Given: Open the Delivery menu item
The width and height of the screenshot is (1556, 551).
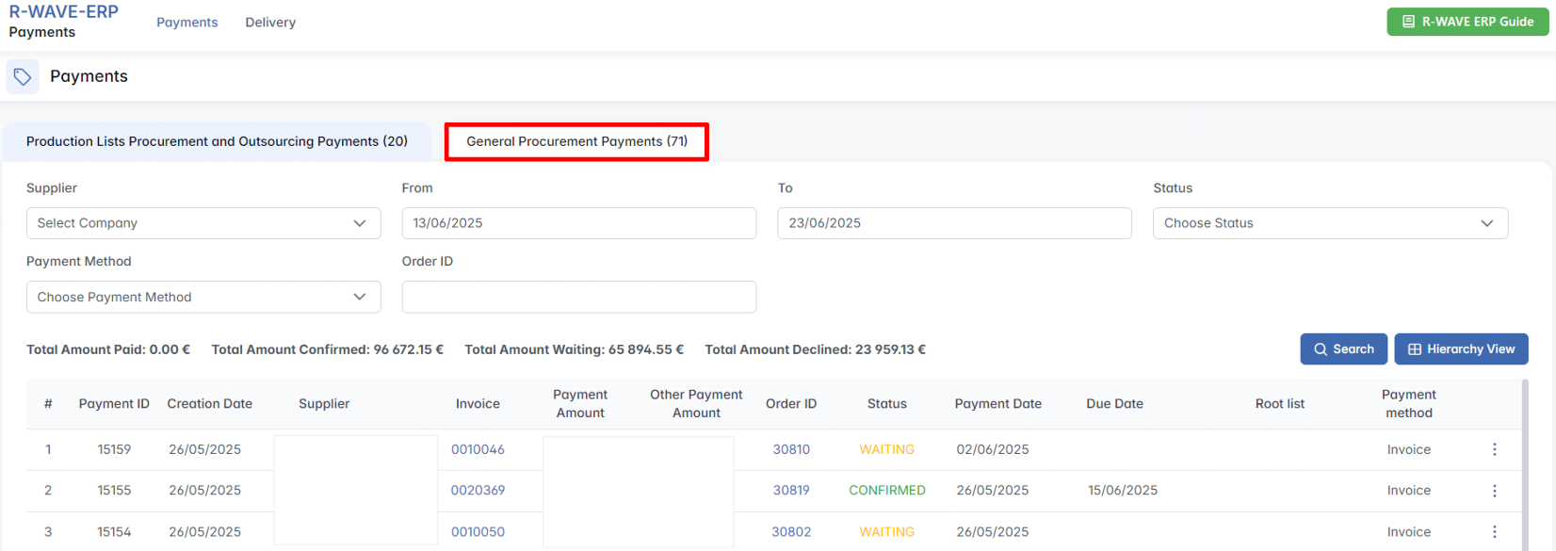Looking at the screenshot, I should (270, 23).
